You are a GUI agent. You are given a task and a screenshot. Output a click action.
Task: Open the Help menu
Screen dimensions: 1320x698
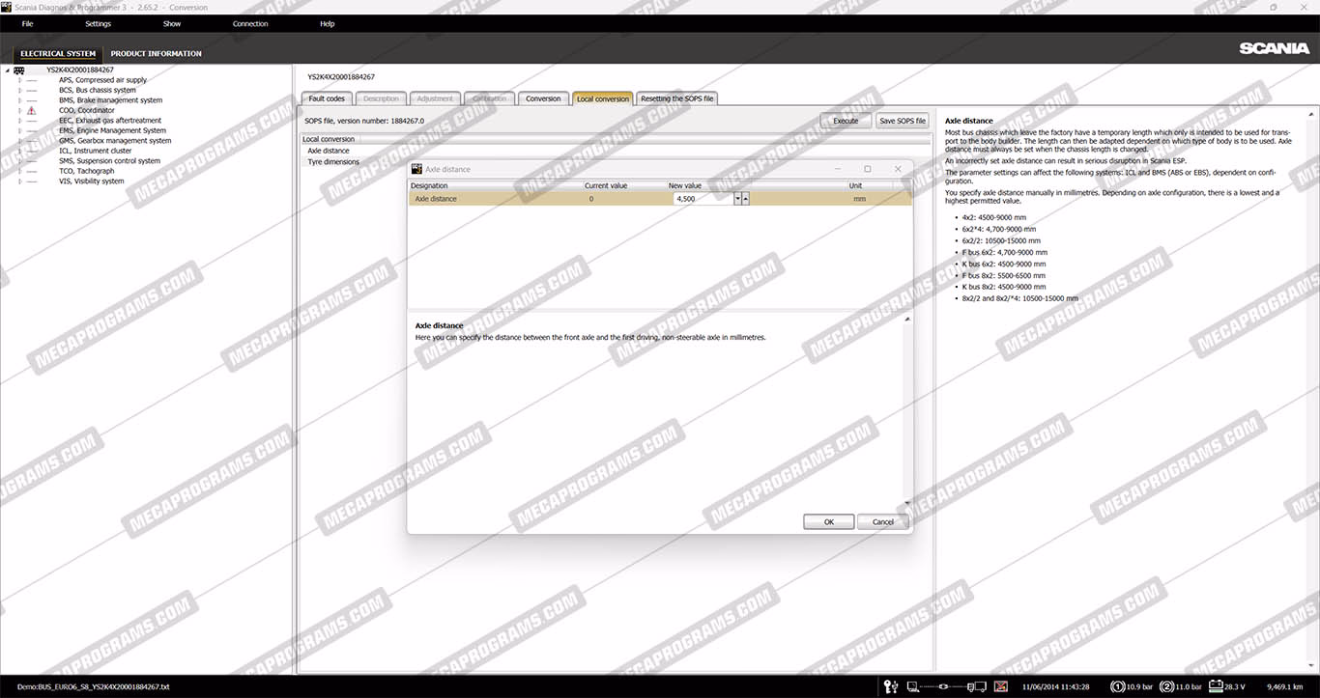tap(327, 23)
